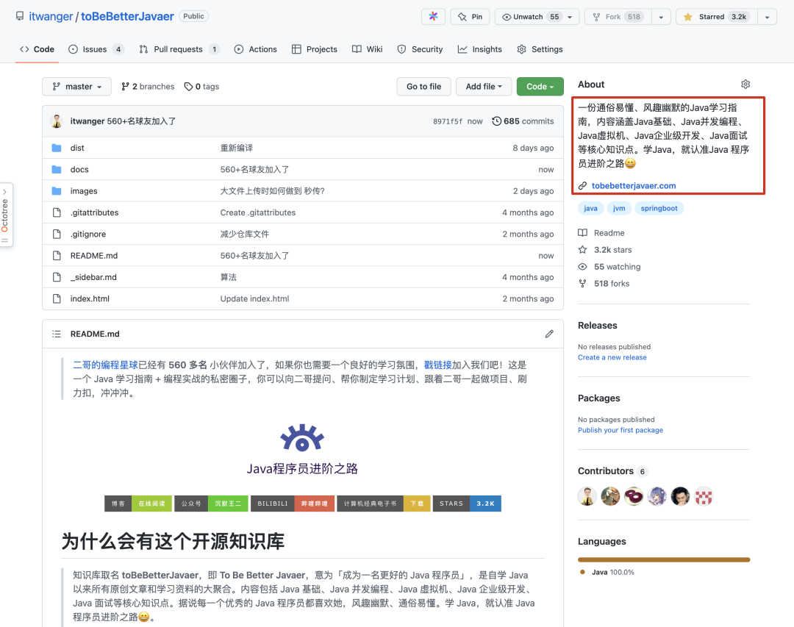794x627 pixels.
Task: Click the itwanger owner link
Action: (51, 16)
